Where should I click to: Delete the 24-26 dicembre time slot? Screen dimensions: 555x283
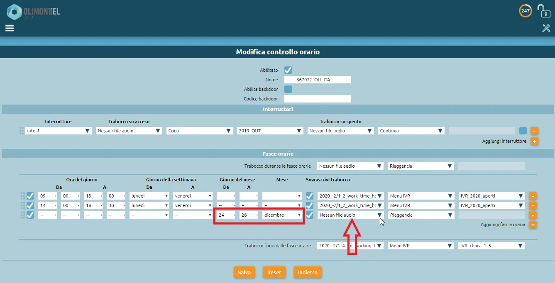coord(533,215)
